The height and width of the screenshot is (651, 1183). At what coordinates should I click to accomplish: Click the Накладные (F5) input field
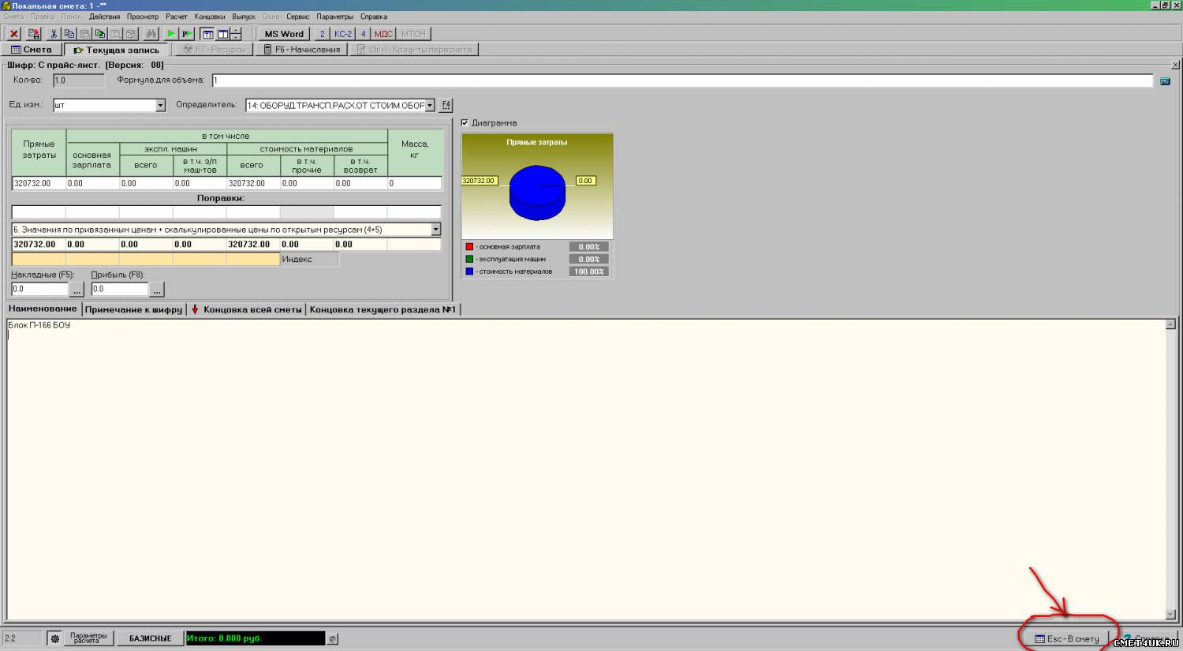tap(40, 289)
